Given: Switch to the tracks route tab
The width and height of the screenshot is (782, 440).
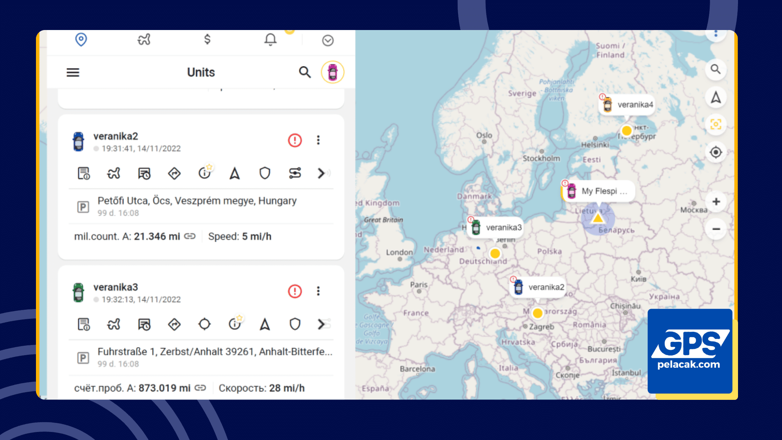Looking at the screenshot, I should click(x=144, y=39).
